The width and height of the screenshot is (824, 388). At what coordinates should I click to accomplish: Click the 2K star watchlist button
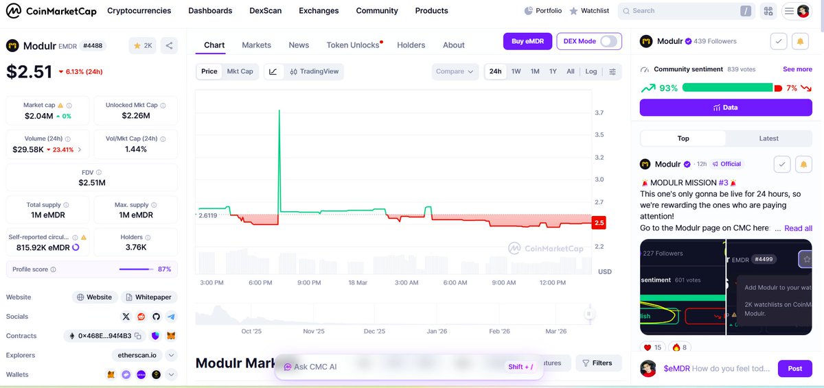[143, 46]
